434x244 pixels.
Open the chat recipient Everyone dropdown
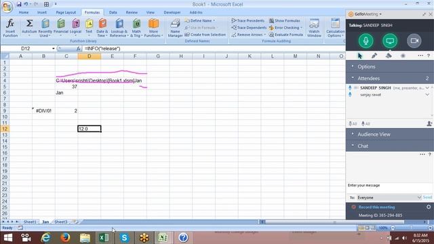click(x=389, y=197)
